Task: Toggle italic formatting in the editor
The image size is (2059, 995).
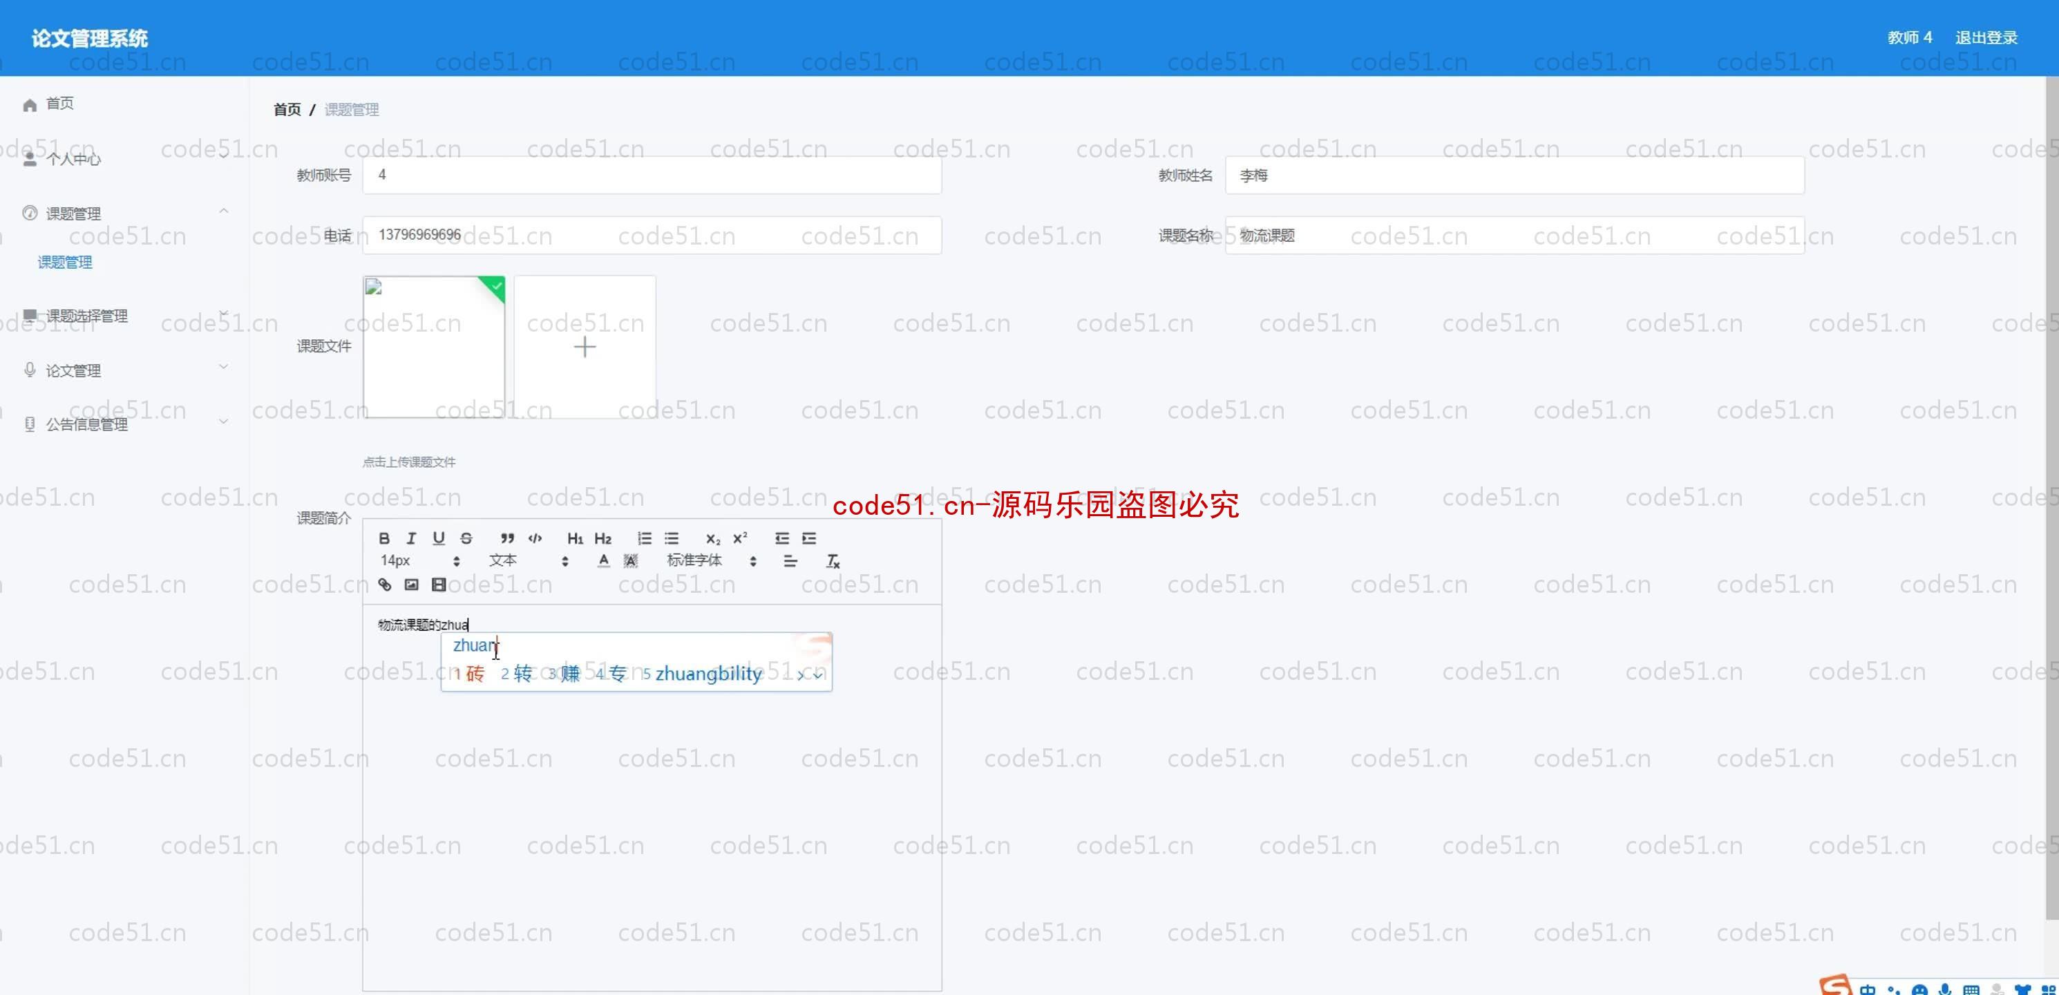Action: pyautogui.click(x=411, y=538)
